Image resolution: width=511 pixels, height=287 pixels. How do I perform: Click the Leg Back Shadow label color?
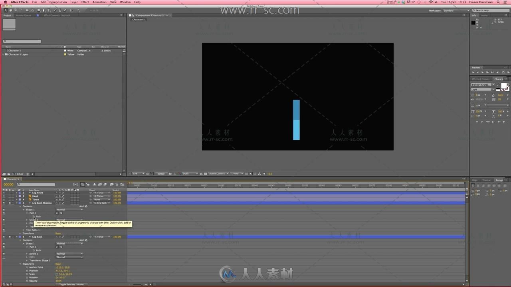(x=19, y=203)
